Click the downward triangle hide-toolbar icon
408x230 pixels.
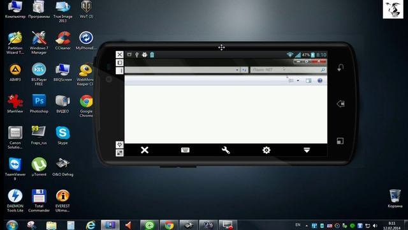click(307, 150)
